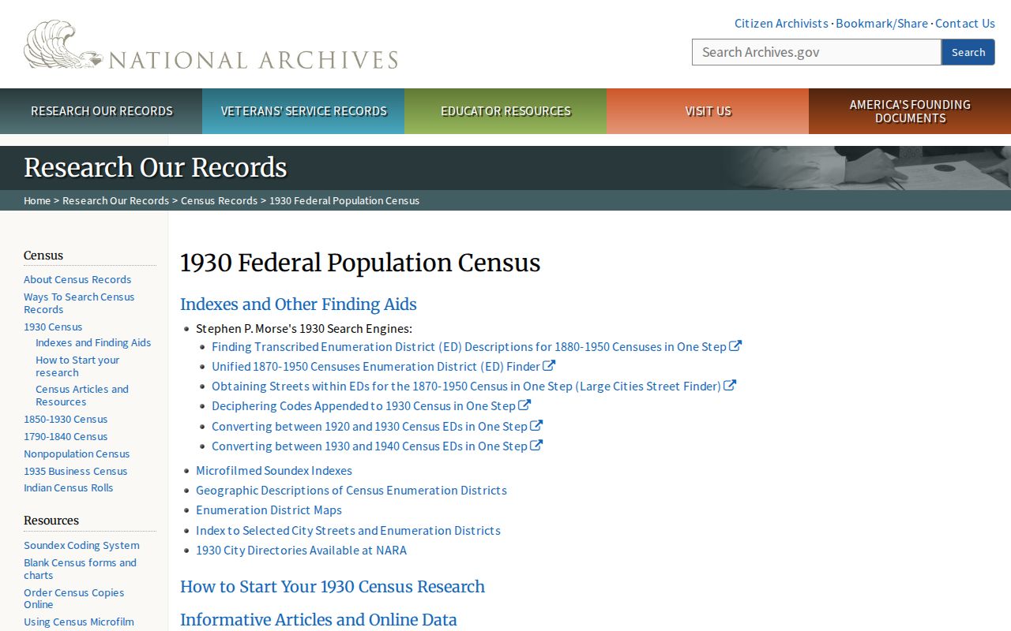Open About Census Records in sidebar
This screenshot has height=631, width=1011.
(x=77, y=279)
